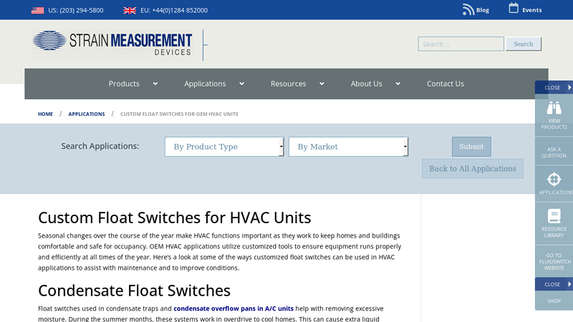Open Applications in the navigation bar
573x322 pixels.
pos(205,84)
